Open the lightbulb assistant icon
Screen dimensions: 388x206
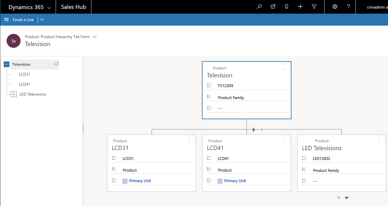click(x=287, y=7)
